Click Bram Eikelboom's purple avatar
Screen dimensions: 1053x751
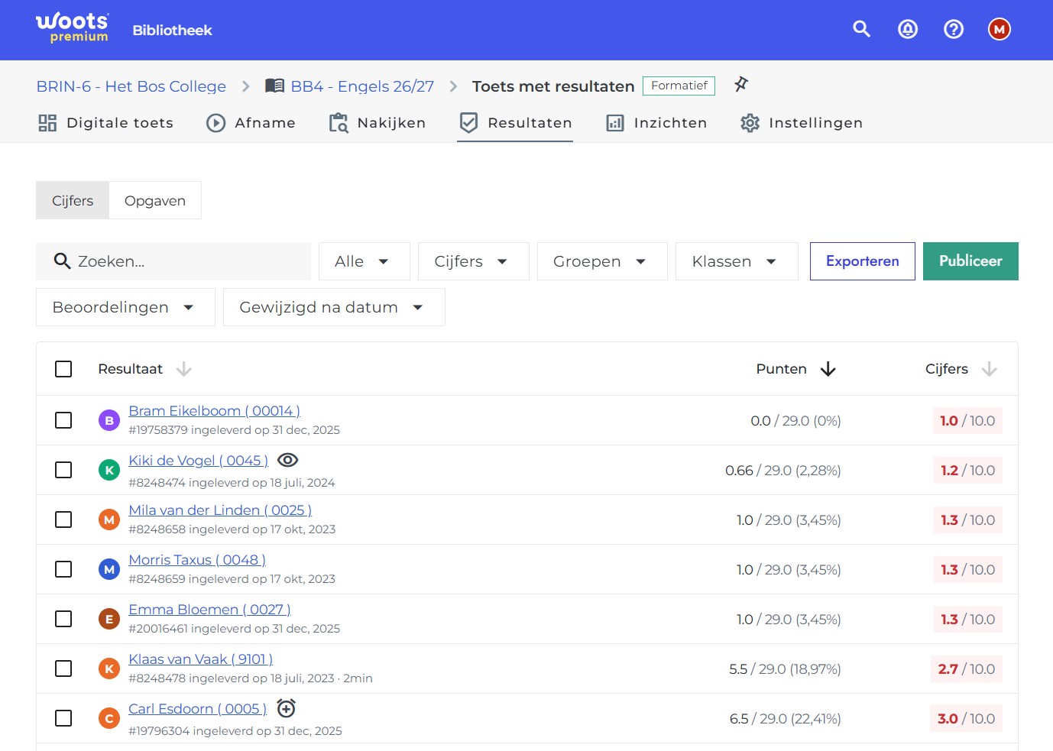109,420
